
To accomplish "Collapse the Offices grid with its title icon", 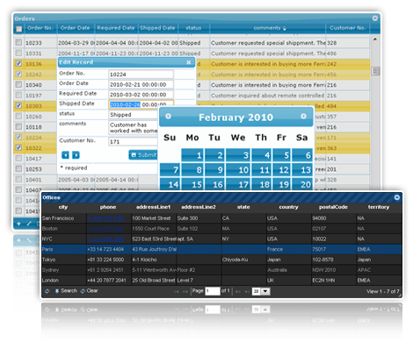I will [x=397, y=197].
